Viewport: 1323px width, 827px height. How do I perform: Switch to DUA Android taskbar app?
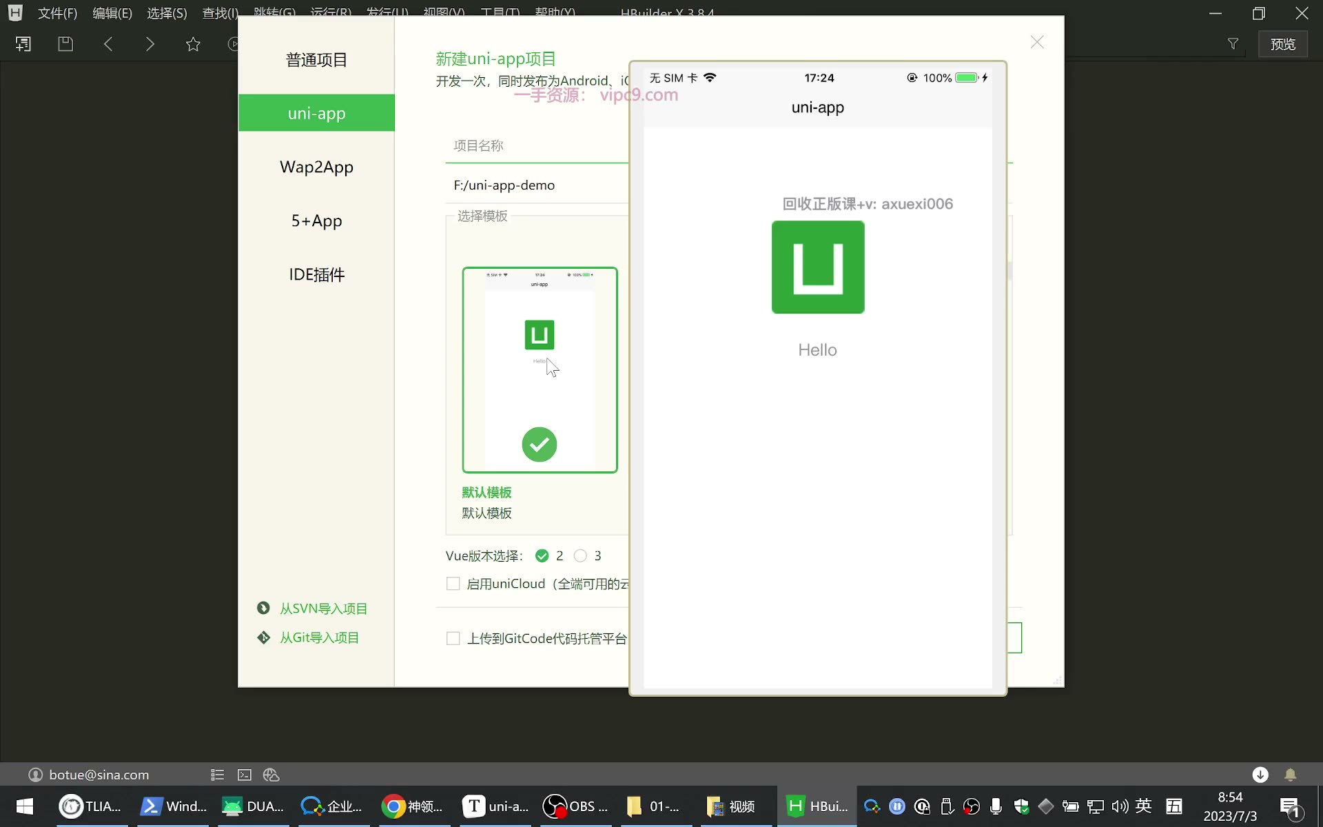pyautogui.click(x=253, y=806)
